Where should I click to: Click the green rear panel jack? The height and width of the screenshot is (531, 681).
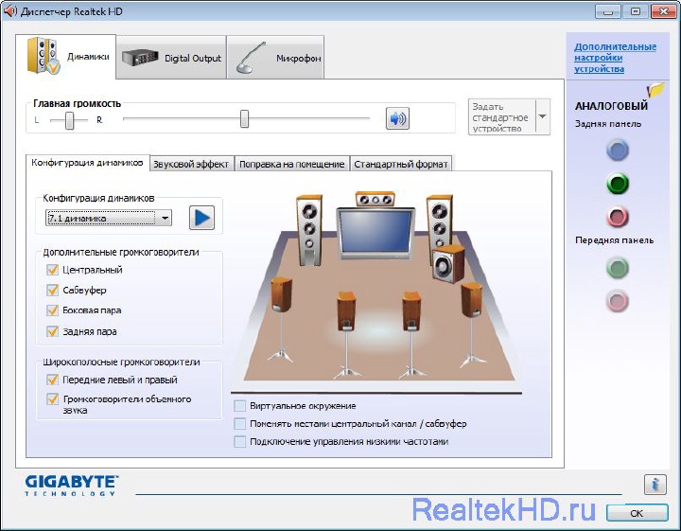(x=617, y=184)
